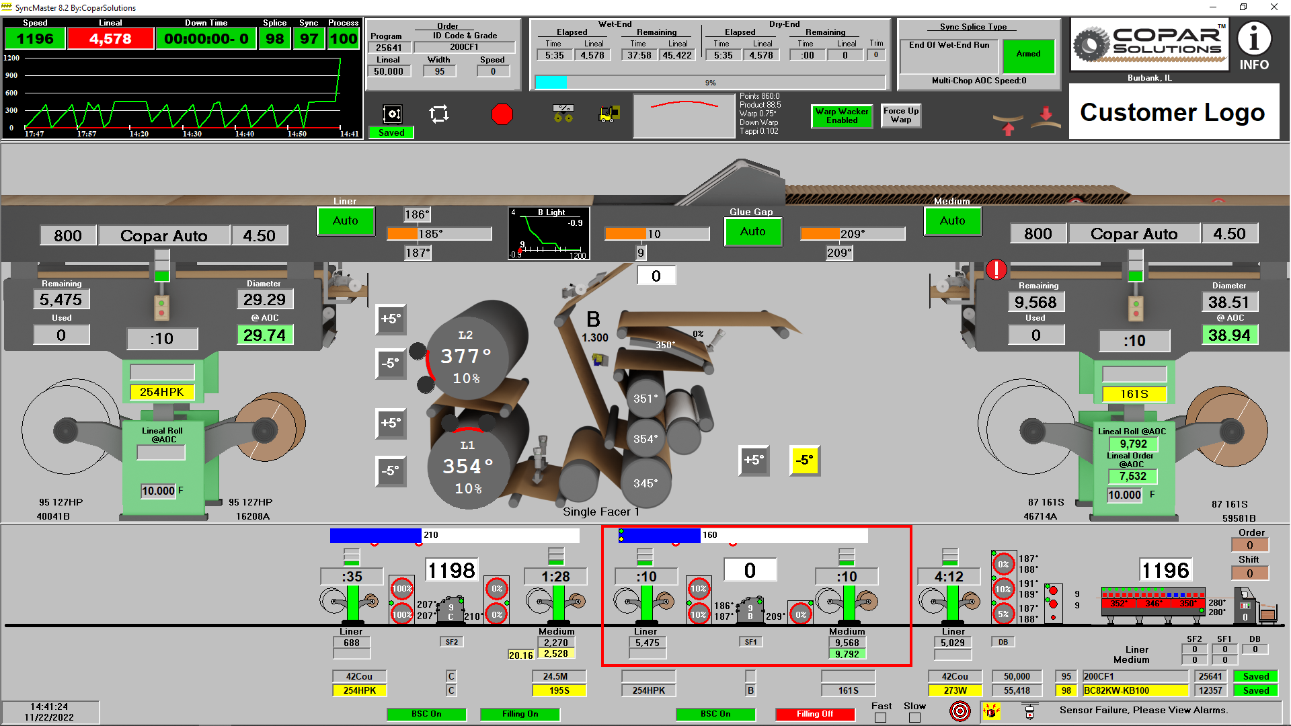Image resolution: width=1291 pixels, height=726 pixels.
Task: Open the B Light trend graph
Action: [x=549, y=233]
